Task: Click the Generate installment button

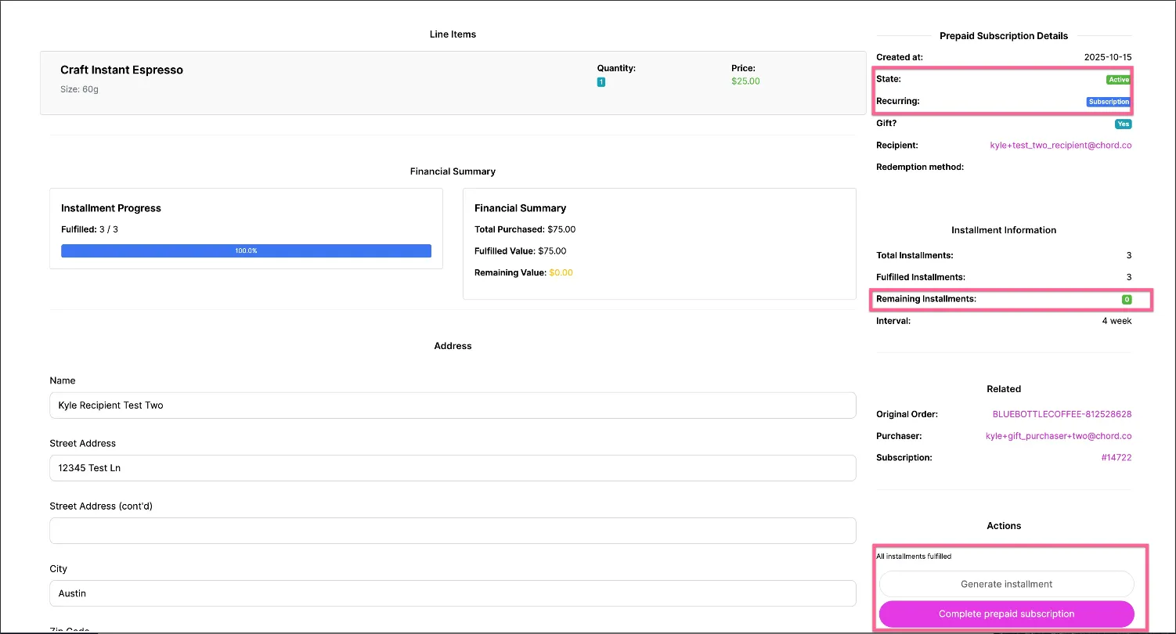Action: pos(1006,584)
